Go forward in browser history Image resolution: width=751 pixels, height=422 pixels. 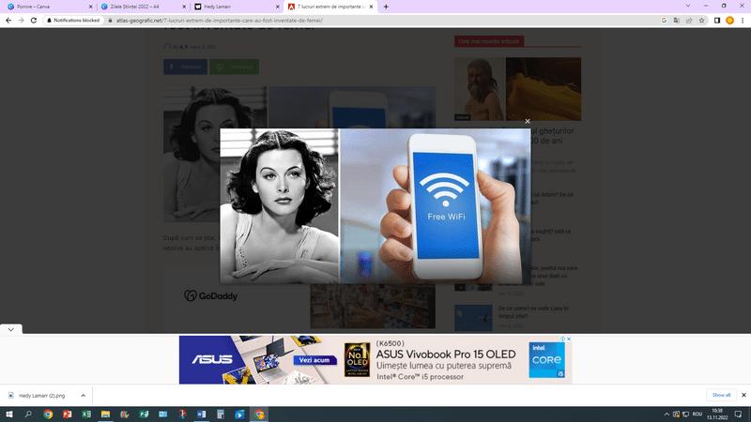point(21,20)
